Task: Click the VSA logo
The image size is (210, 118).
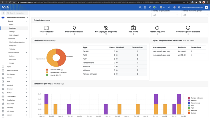Action: point(5,7)
